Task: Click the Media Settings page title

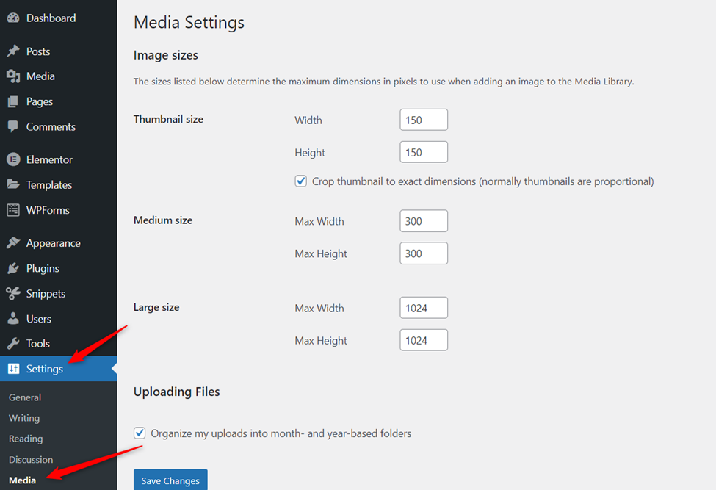Action: point(189,22)
